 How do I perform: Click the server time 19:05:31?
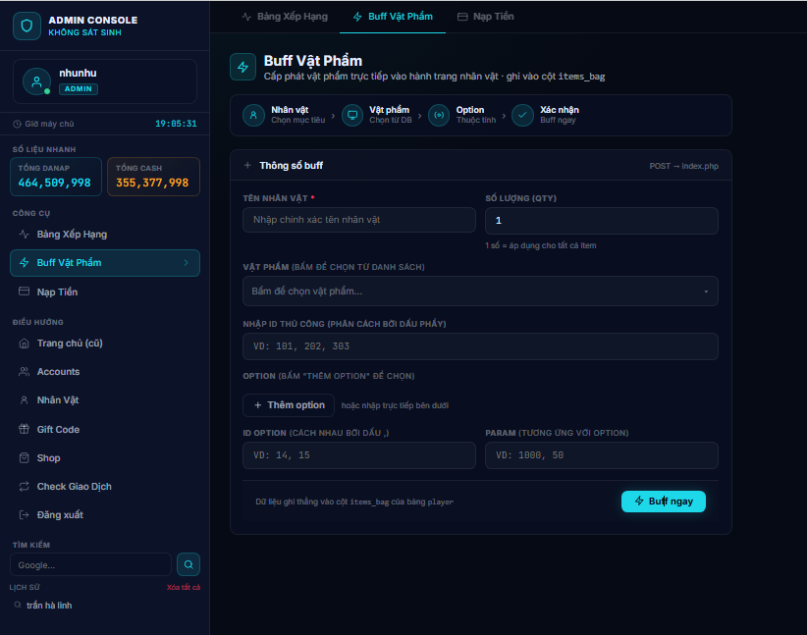click(x=176, y=124)
